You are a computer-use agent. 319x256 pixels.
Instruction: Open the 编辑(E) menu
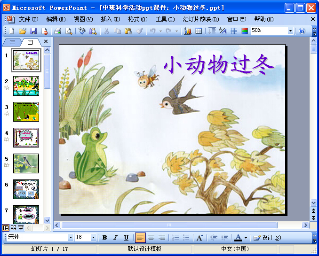56,19
